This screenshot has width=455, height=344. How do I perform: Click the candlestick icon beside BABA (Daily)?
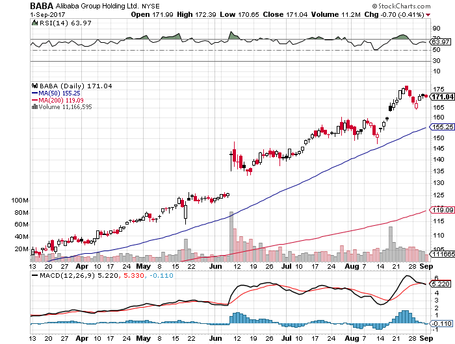34,85
